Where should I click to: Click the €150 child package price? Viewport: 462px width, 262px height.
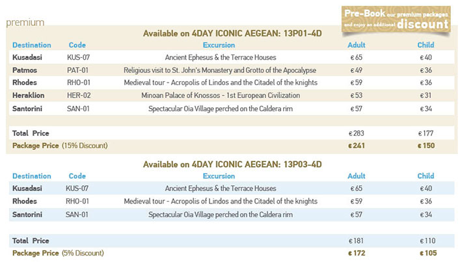click(426, 146)
